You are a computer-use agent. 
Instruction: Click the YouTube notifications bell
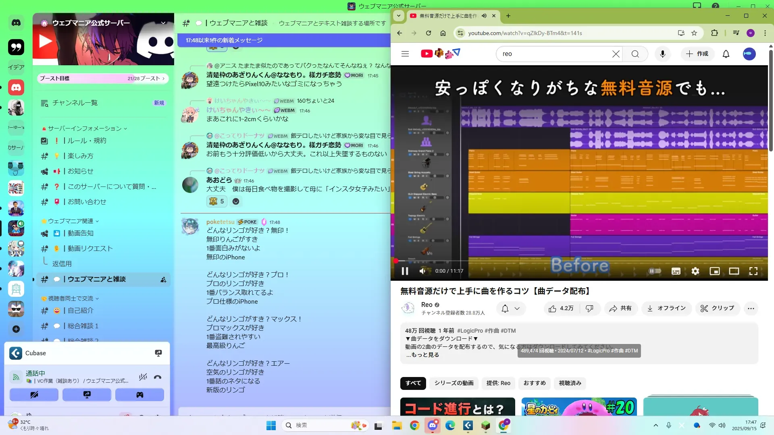[x=726, y=54]
